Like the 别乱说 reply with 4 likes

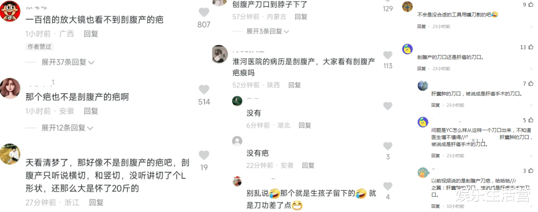(x=388, y=186)
